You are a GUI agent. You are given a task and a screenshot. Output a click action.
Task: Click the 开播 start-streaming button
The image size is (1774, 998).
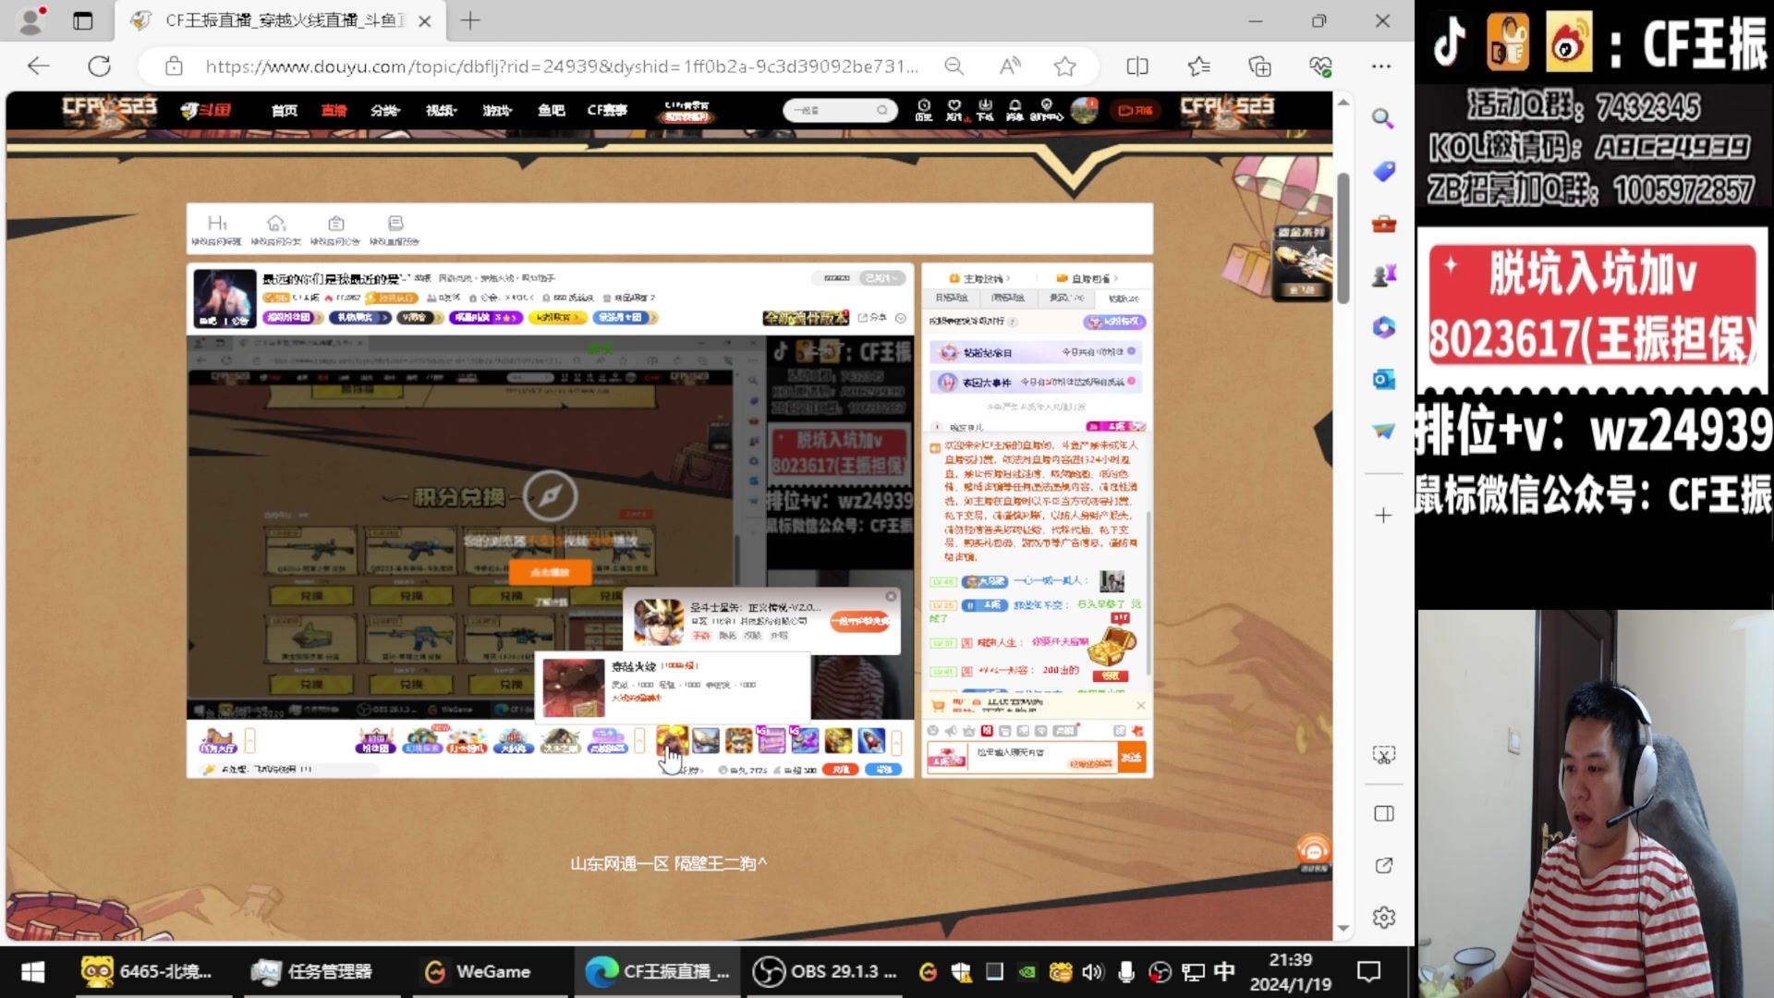click(x=1136, y=110)
